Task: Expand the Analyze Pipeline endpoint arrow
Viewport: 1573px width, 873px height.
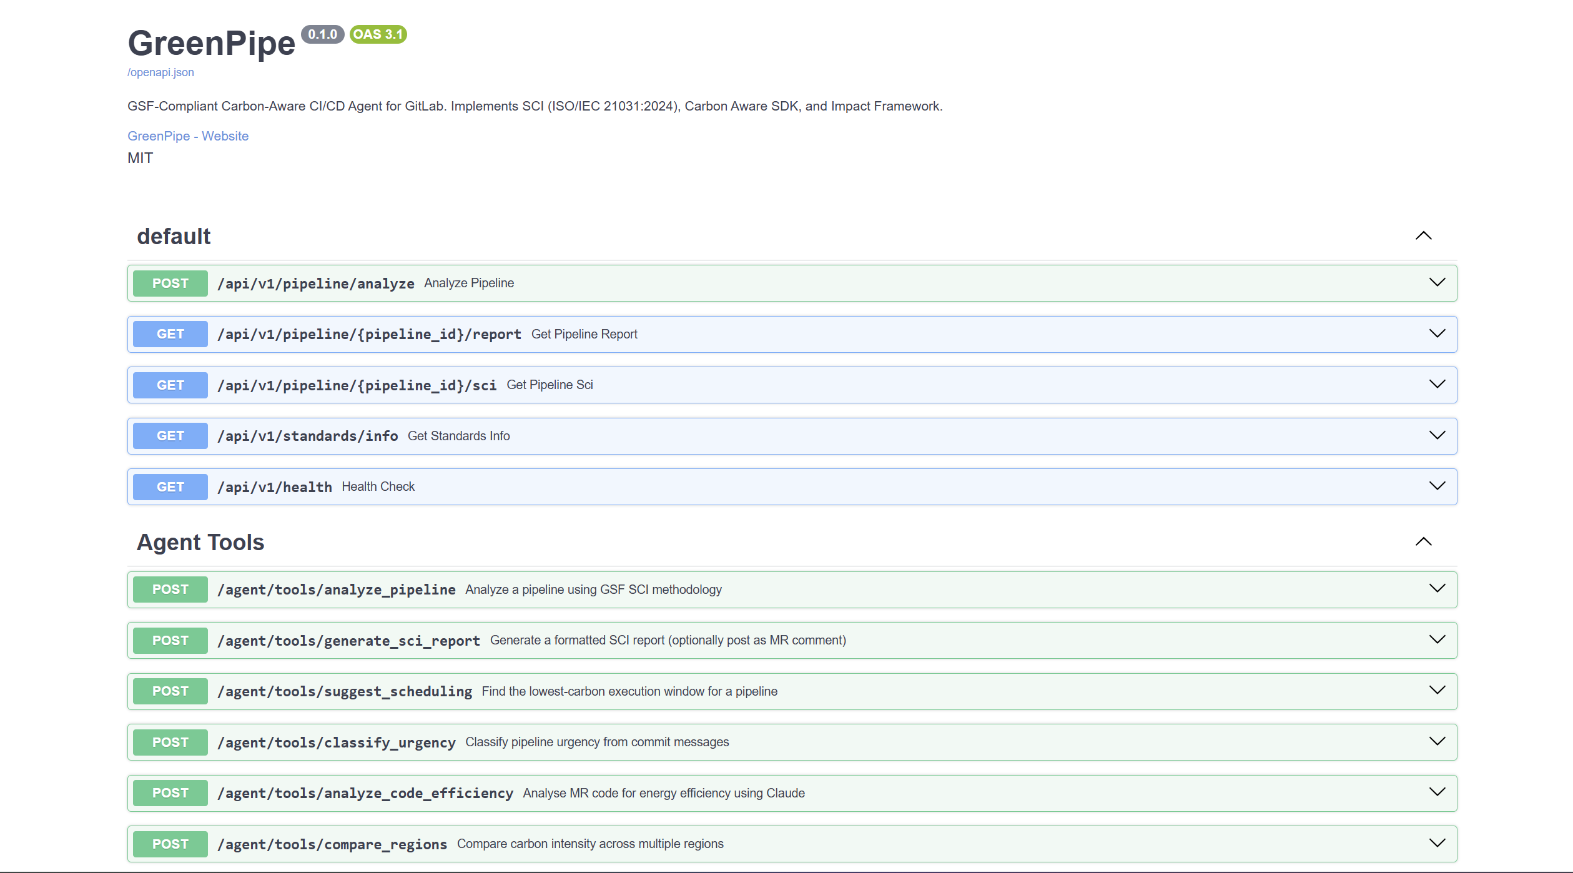Action: pyautogui.click(x=1437, y=283)
